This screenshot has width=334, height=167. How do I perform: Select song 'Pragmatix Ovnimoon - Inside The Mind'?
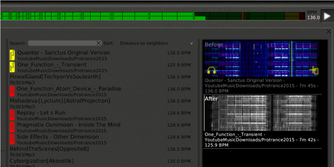[68, 124]
